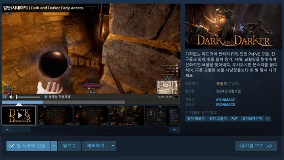Viewport: 284px width, 160px height.
Task: Open the IRONMACE developer link
Action: (226, 100)
